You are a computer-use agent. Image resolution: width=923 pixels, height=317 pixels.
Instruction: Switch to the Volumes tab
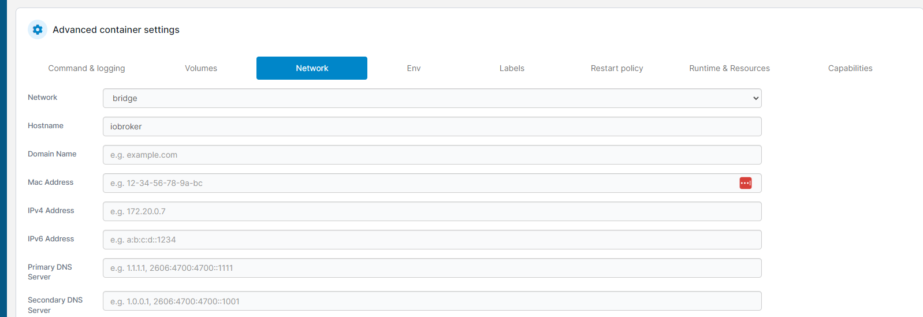(201, 68)
